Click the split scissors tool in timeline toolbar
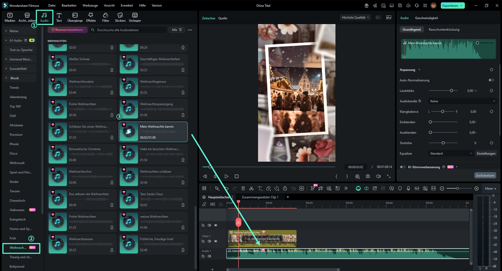The height and width of the screenshot is (271, 502). (251, 188)
